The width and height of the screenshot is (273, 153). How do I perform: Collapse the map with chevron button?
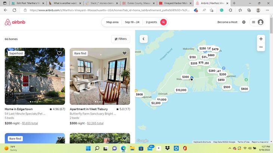point(144,39)
